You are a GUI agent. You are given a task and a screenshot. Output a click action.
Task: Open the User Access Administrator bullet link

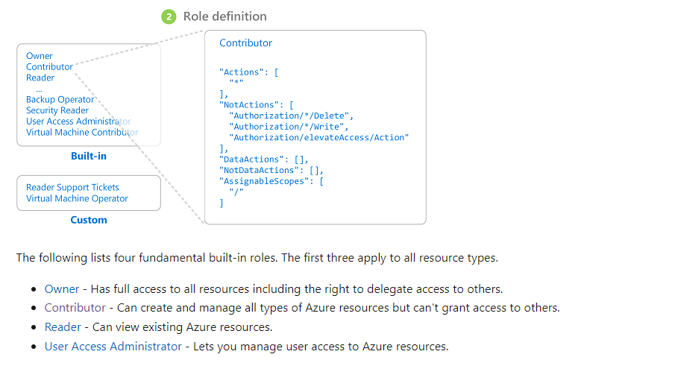click(113, 347)
